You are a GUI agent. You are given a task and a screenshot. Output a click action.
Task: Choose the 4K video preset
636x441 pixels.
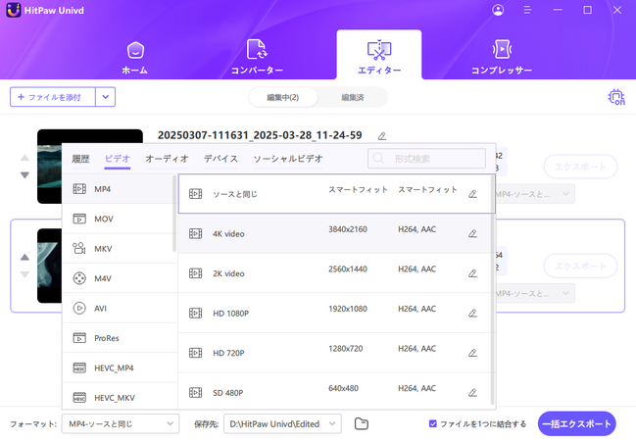(x=334, y=233)
